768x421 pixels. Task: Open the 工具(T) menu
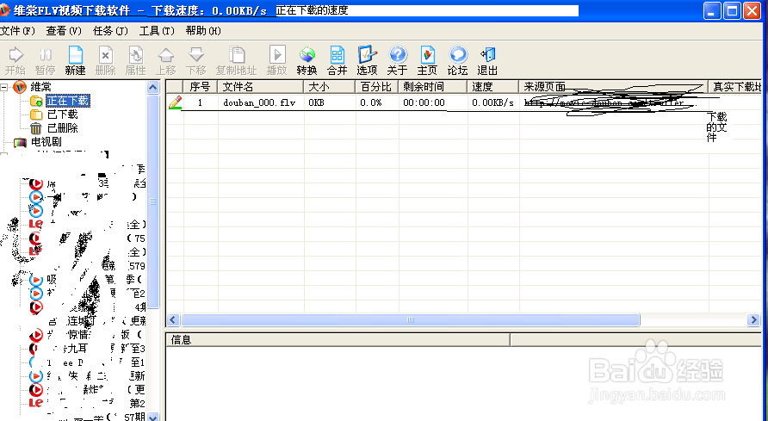click(x=157, y=31)
